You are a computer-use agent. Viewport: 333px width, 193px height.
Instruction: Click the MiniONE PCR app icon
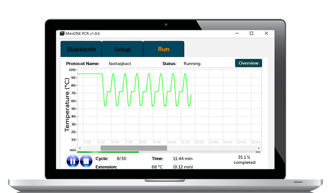click(x=62, y=33)
